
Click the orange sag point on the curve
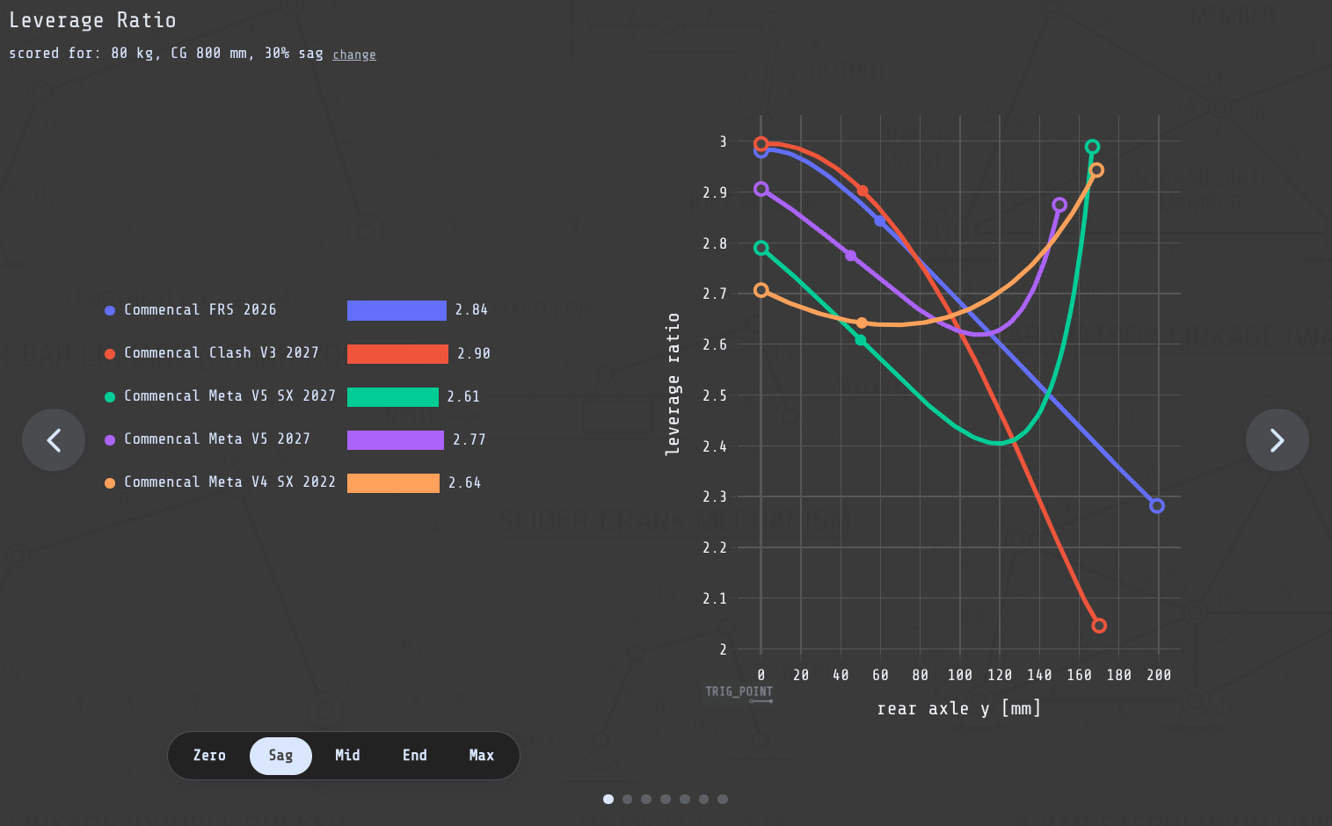coord(862,323)
